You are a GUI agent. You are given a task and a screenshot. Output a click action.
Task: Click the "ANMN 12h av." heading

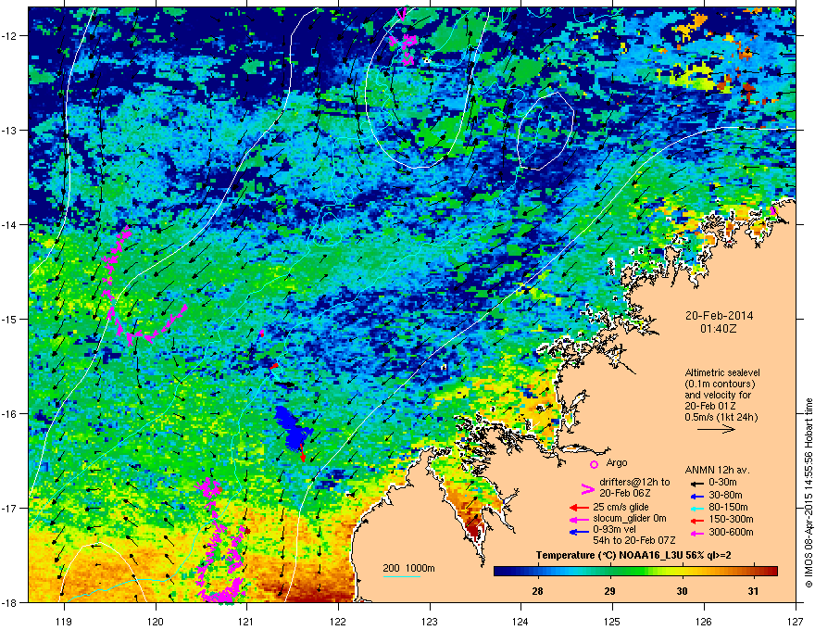[x=717, y=470]
